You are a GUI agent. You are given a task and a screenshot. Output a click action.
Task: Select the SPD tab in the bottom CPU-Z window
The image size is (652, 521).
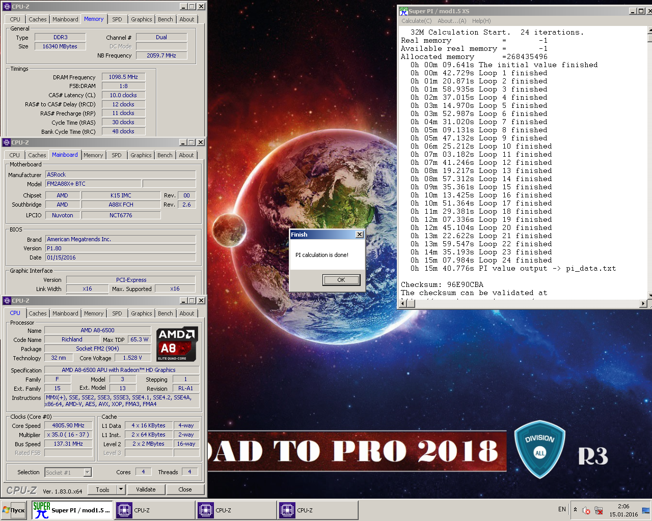coord(117,313)
